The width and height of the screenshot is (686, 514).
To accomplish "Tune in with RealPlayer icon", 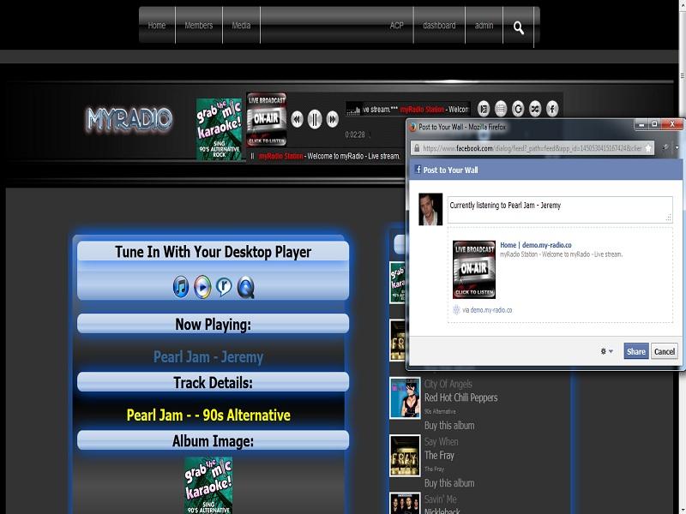I will (x=224, y=286).
